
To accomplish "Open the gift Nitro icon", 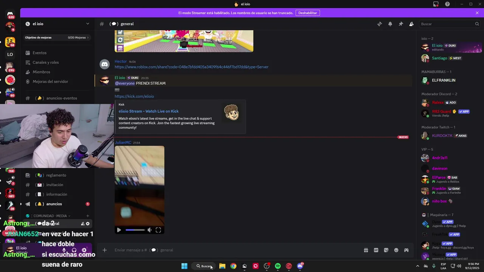I will pos(366,250).
